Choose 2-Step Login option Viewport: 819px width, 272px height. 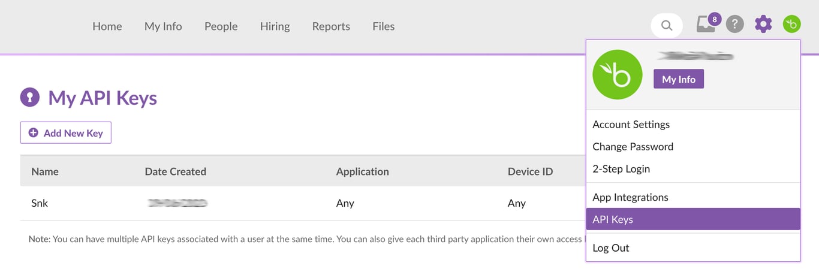pyautogui.click(x=621, y=169)
